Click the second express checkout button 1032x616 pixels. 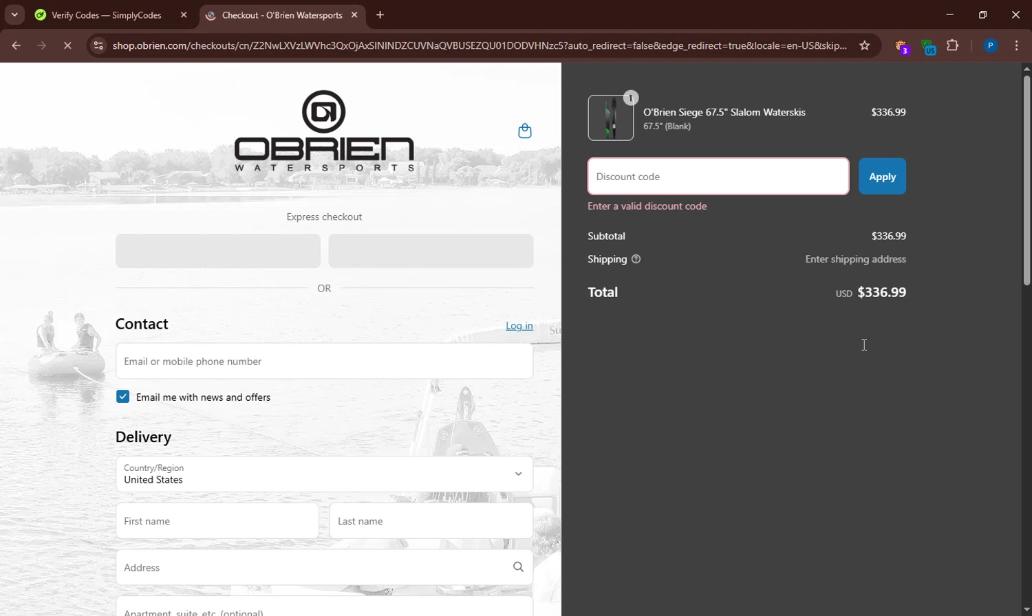(x=431, y=251)
